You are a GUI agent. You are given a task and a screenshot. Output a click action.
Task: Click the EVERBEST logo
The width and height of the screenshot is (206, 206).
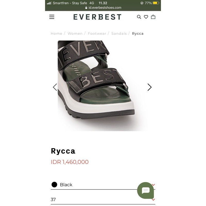pos(97,17)
